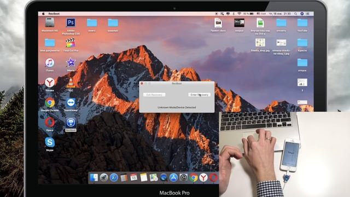The image size is (350, 197).
Task: Select the Final Cut Pro desktop icon
Action: 71,43
